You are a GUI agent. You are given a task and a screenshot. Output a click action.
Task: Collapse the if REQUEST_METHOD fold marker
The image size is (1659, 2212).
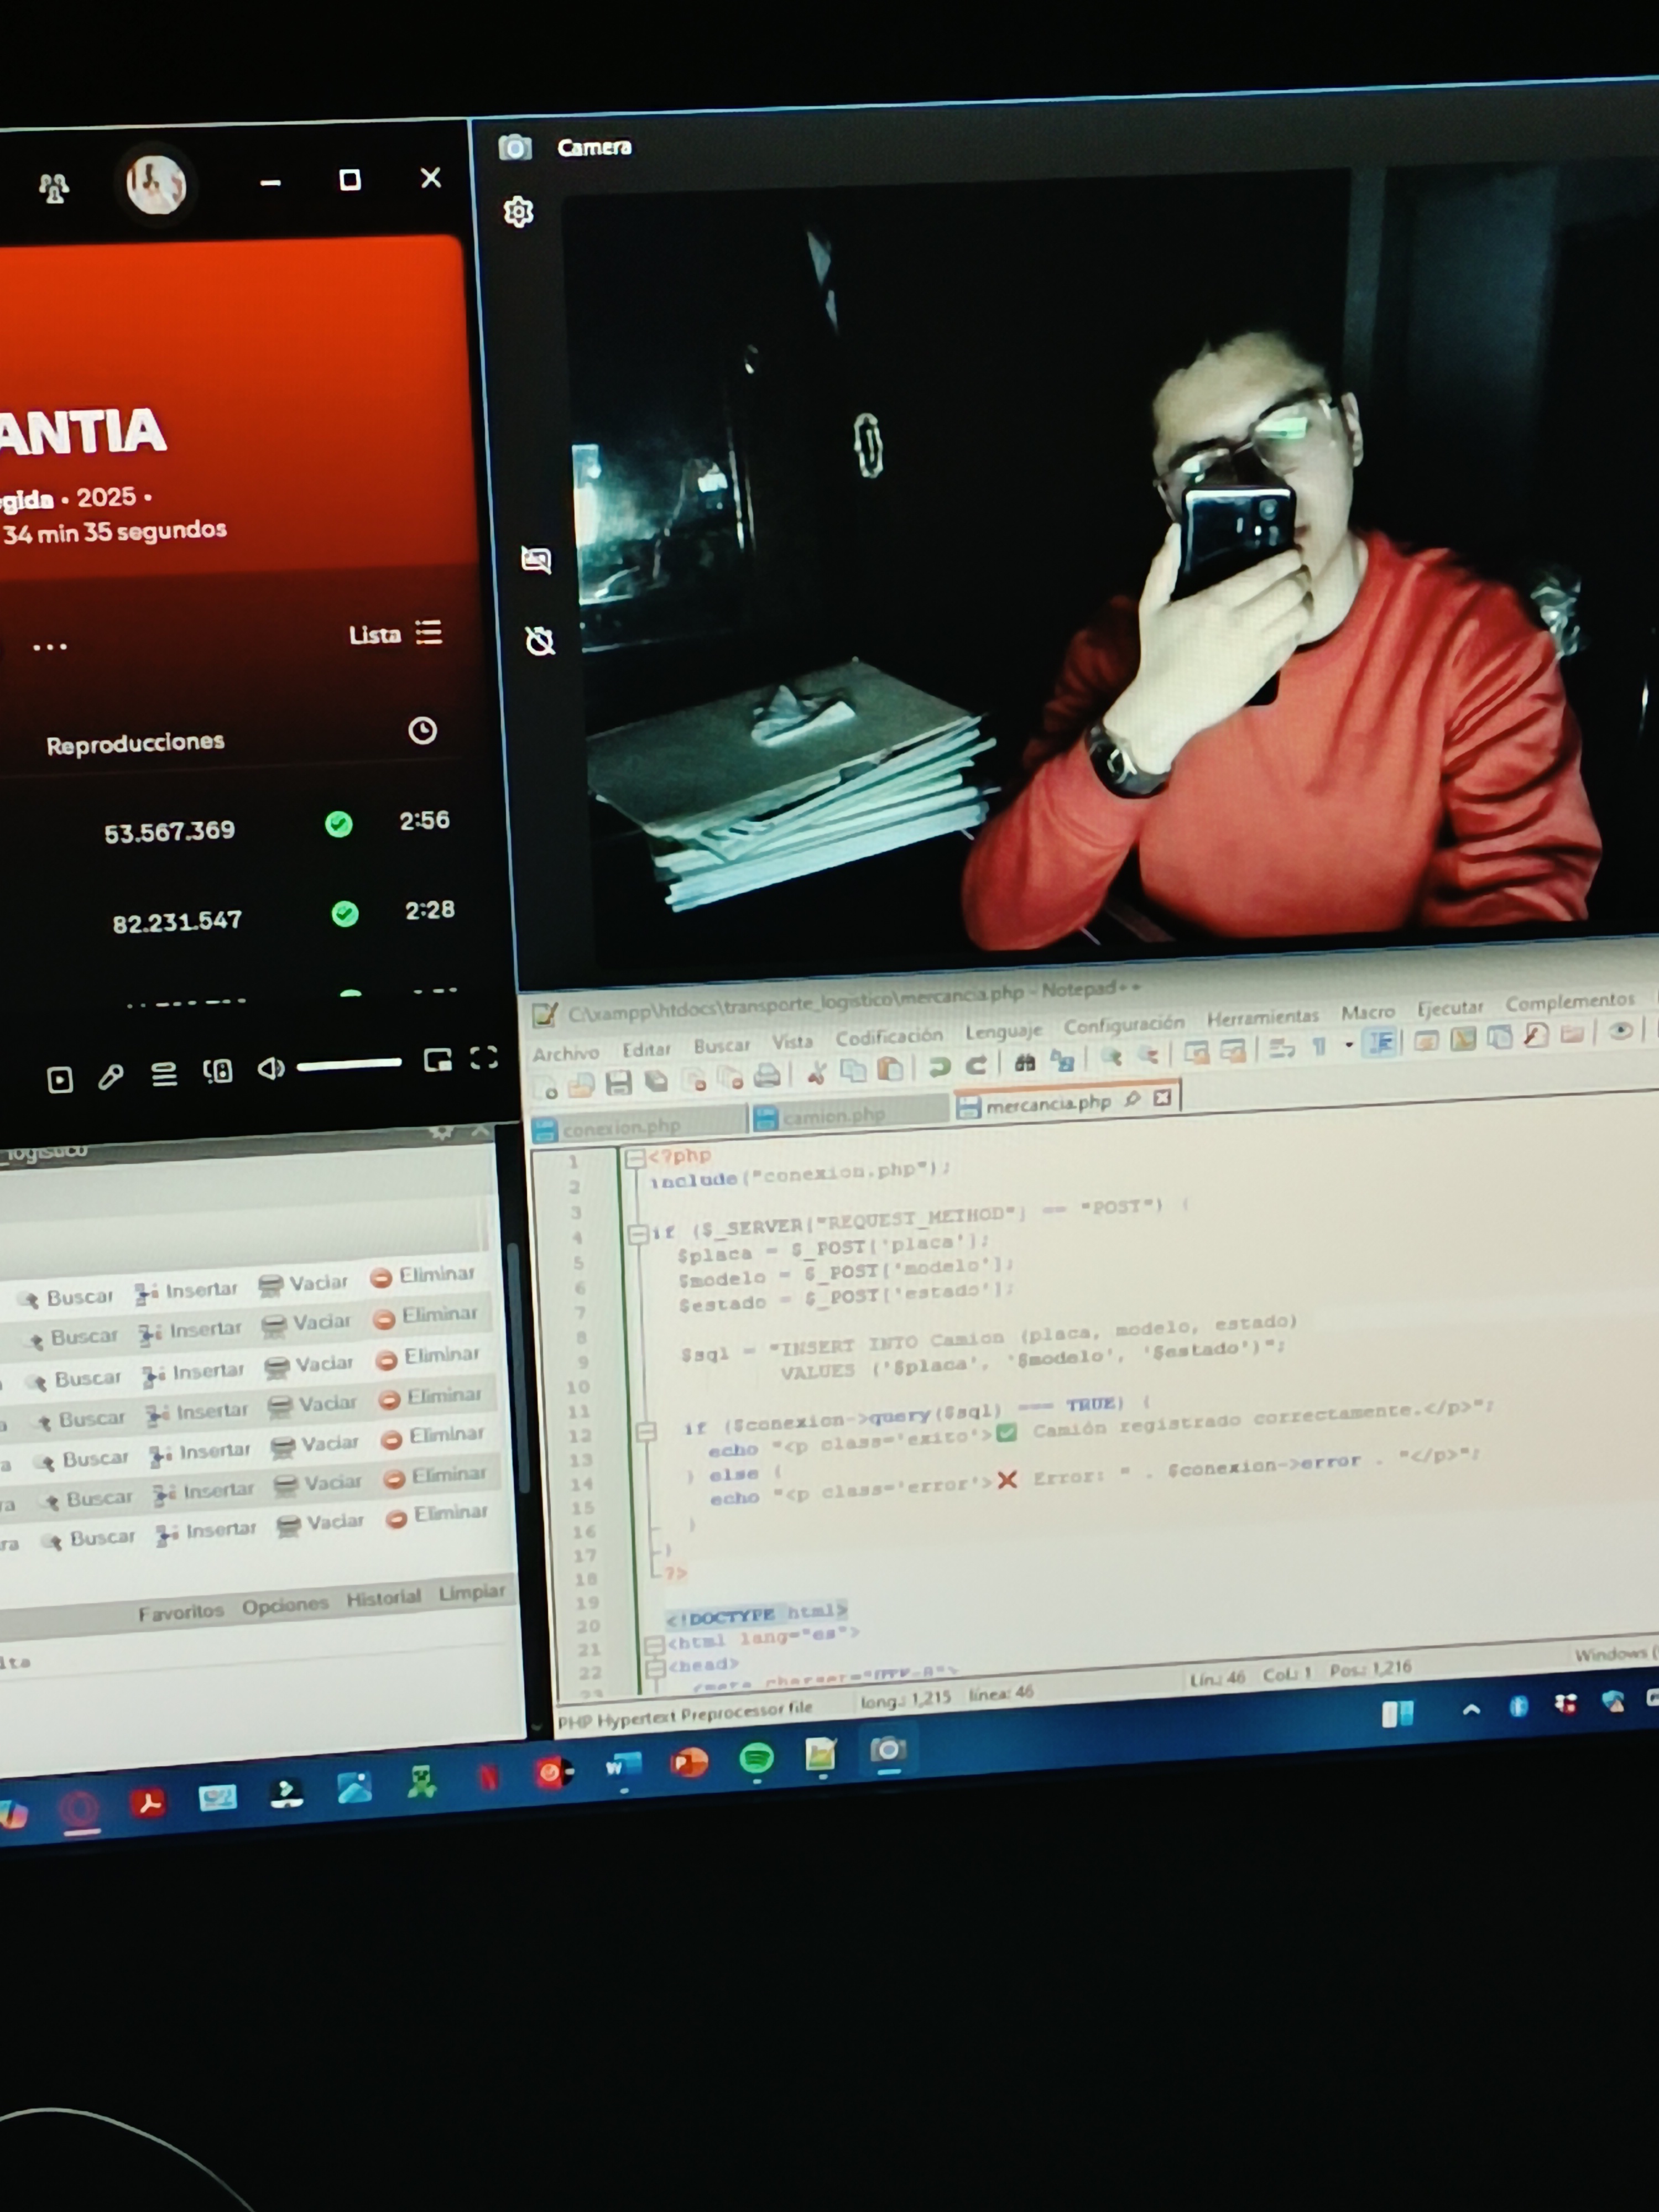click(x=637, y=1234)
